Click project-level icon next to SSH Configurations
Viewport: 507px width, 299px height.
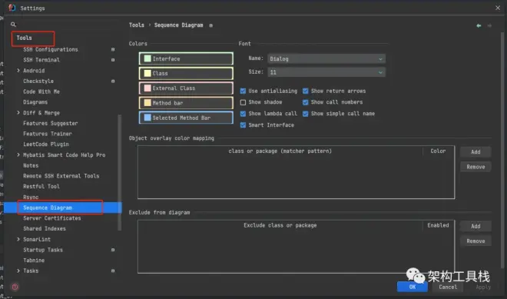[x=113, y=49]
